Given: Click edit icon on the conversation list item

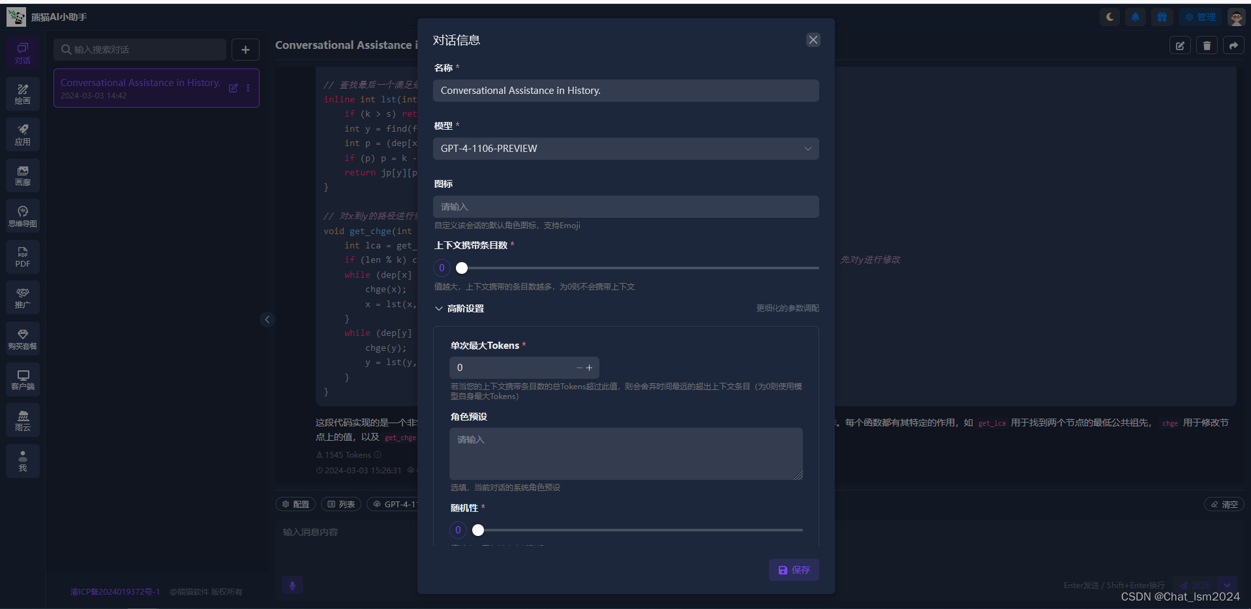Looking at the screenshot, I should (233, 88).
